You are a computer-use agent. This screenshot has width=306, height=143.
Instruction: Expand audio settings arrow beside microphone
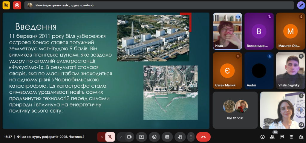coord(102,137)
